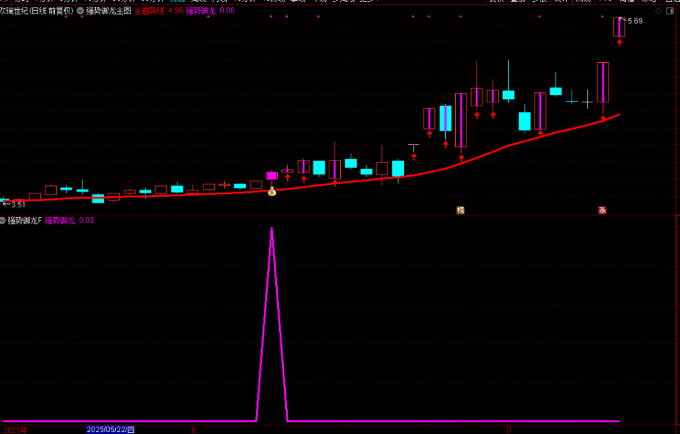
Task: Select the 强势御龙F sub-chart indicator name
Action: pyautogui.click(x=24, y=220)
